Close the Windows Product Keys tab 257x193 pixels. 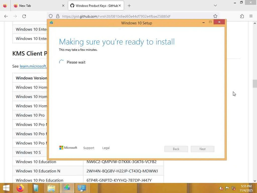tap(120, 6)
